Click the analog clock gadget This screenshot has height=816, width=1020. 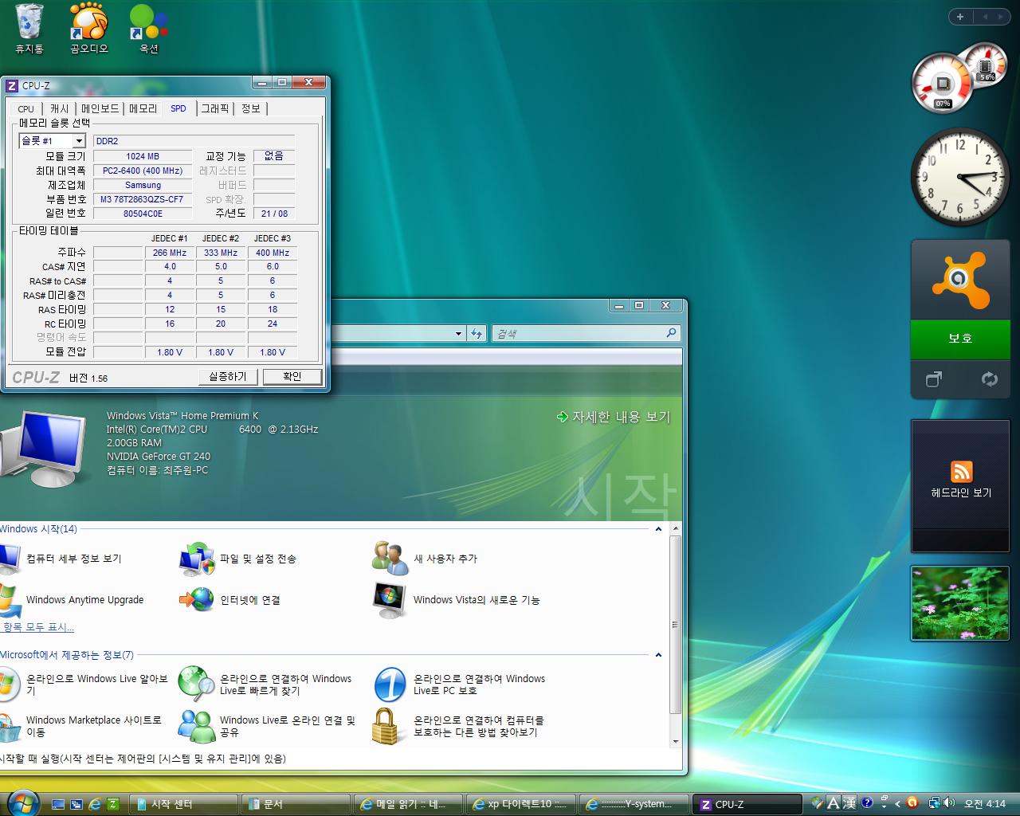point(960,177)
